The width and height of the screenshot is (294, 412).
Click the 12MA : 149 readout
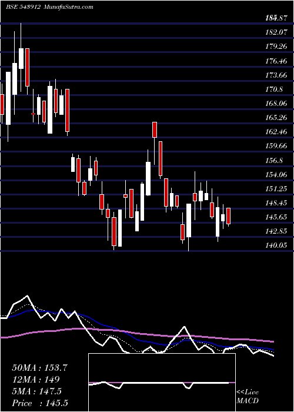(36, 380)
